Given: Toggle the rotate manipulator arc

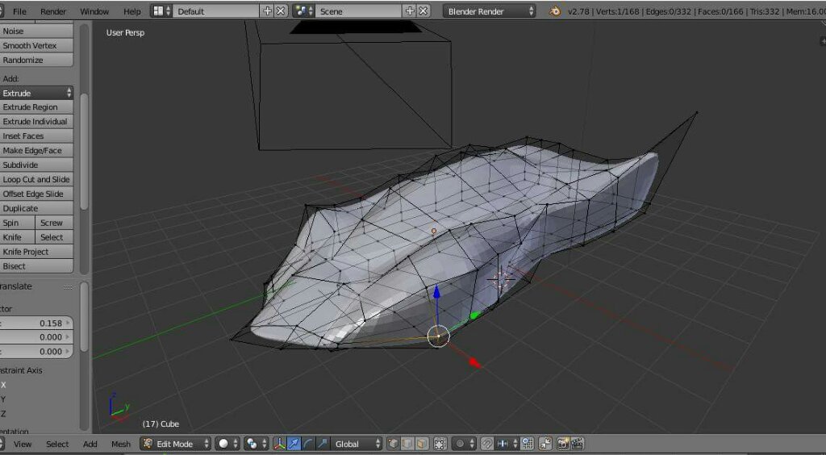Looking at the screenshot, I should (x=308, y=444).
